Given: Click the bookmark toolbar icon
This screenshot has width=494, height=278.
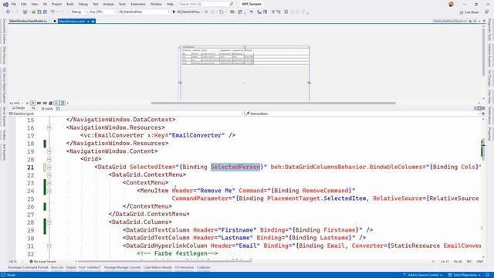Looking at the screenshot, I should tap(286, 12).
